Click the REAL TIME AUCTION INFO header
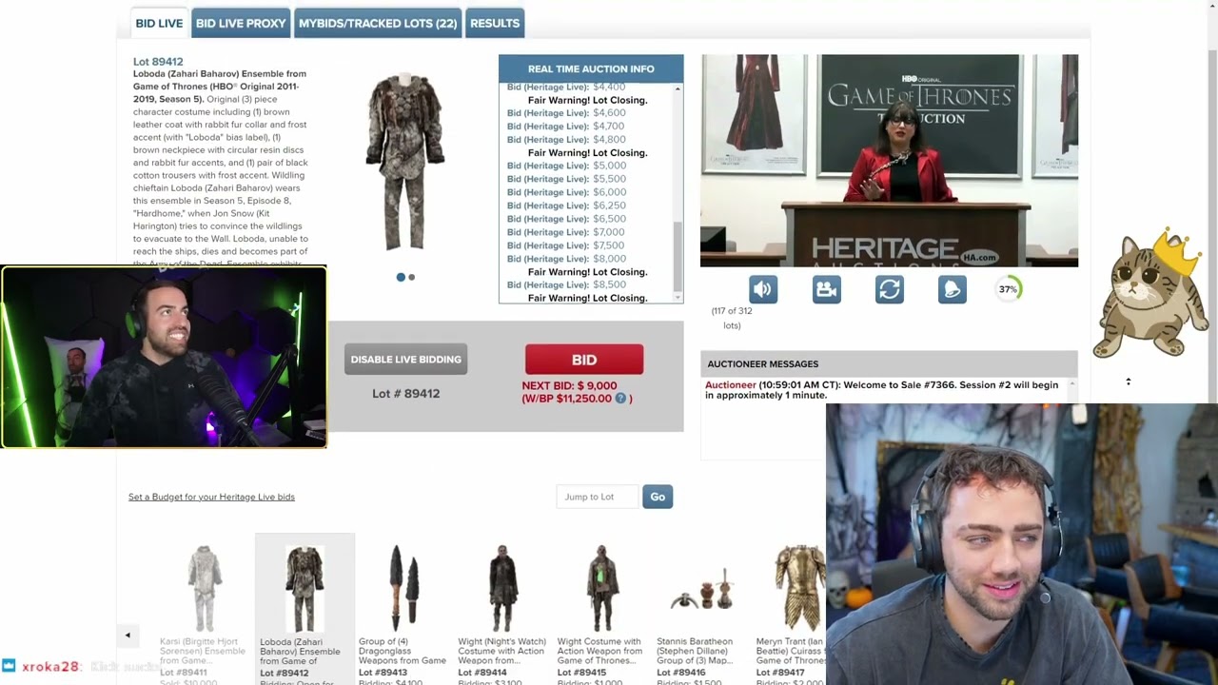 click(591, 68)
